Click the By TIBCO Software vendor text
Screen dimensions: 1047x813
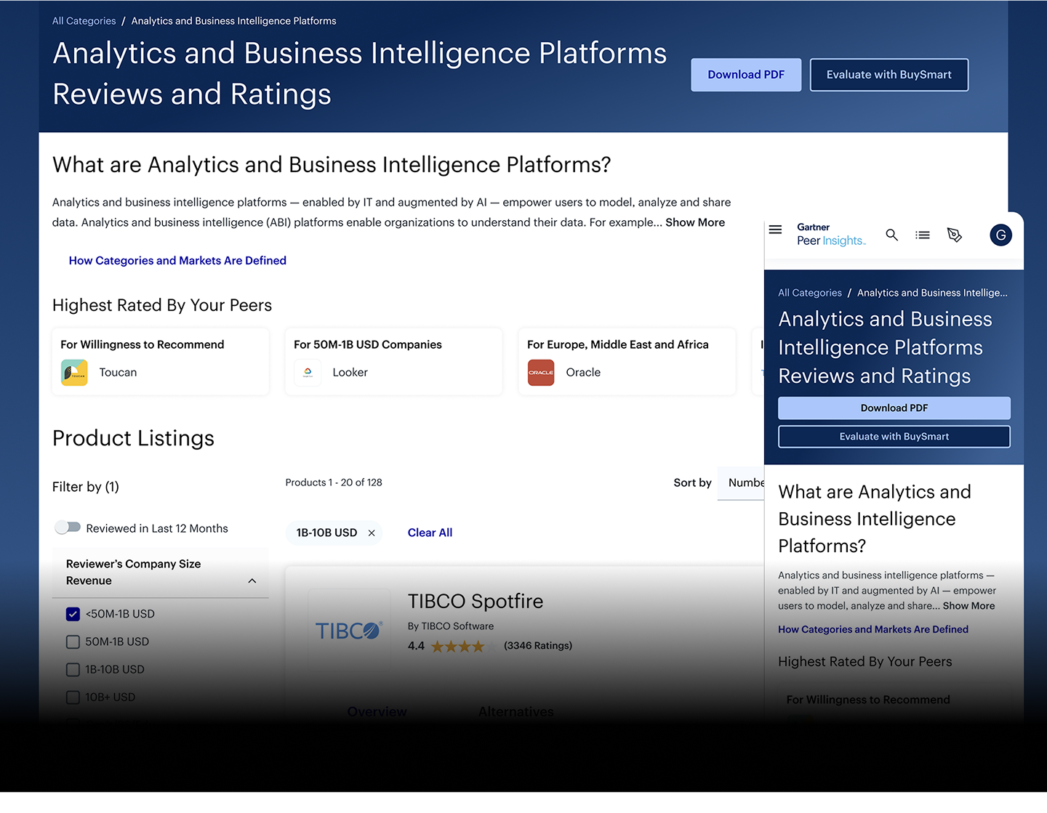click(x=451, y=626)
